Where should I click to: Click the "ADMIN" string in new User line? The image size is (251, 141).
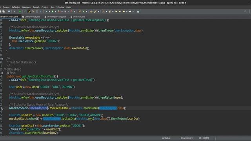68,87
